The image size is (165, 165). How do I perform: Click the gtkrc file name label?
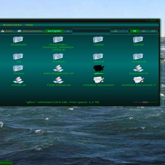[x=99, y=73]
